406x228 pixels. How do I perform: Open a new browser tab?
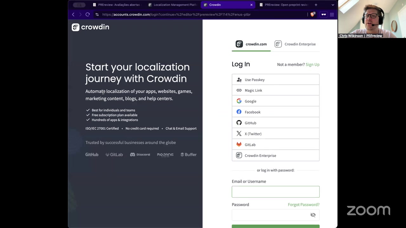[316, 5]
